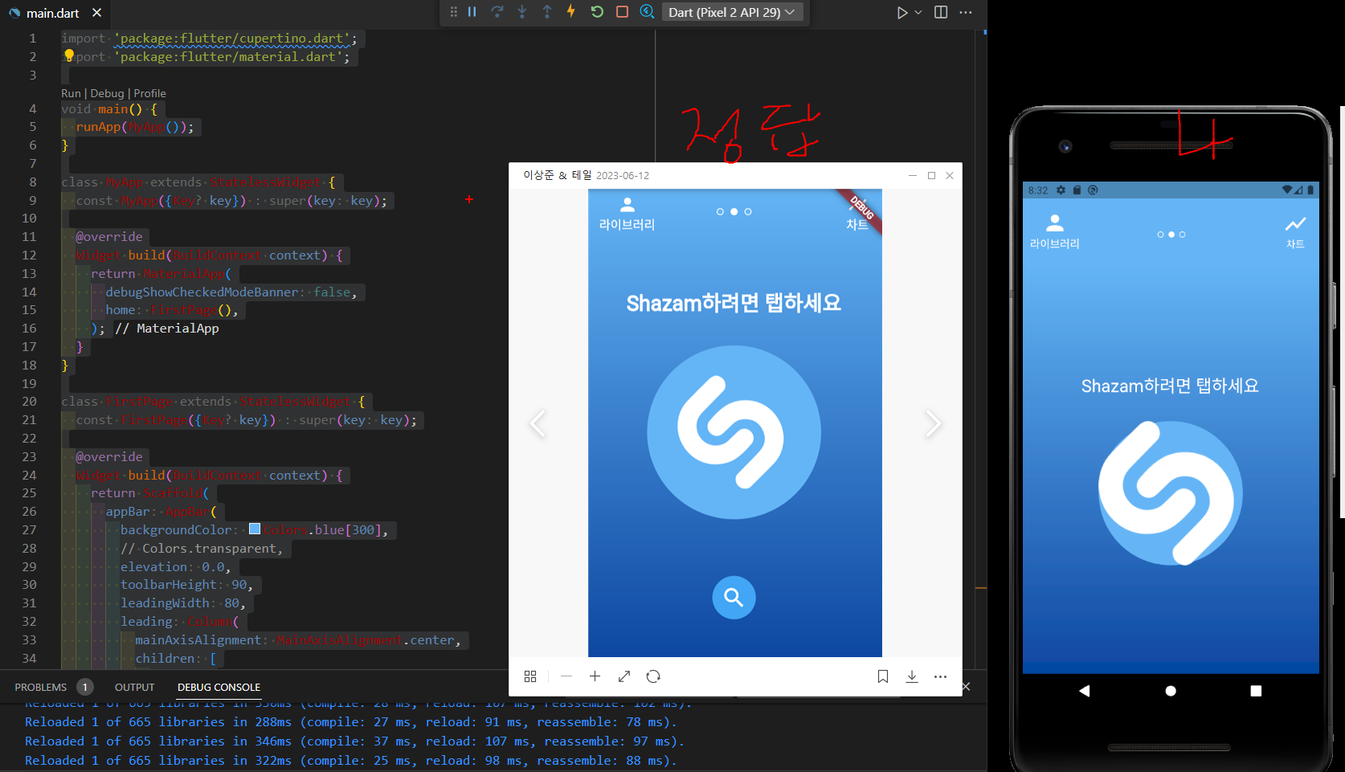
Task: Click Step Over in debug toolbar
Action: tap(497, 12)
